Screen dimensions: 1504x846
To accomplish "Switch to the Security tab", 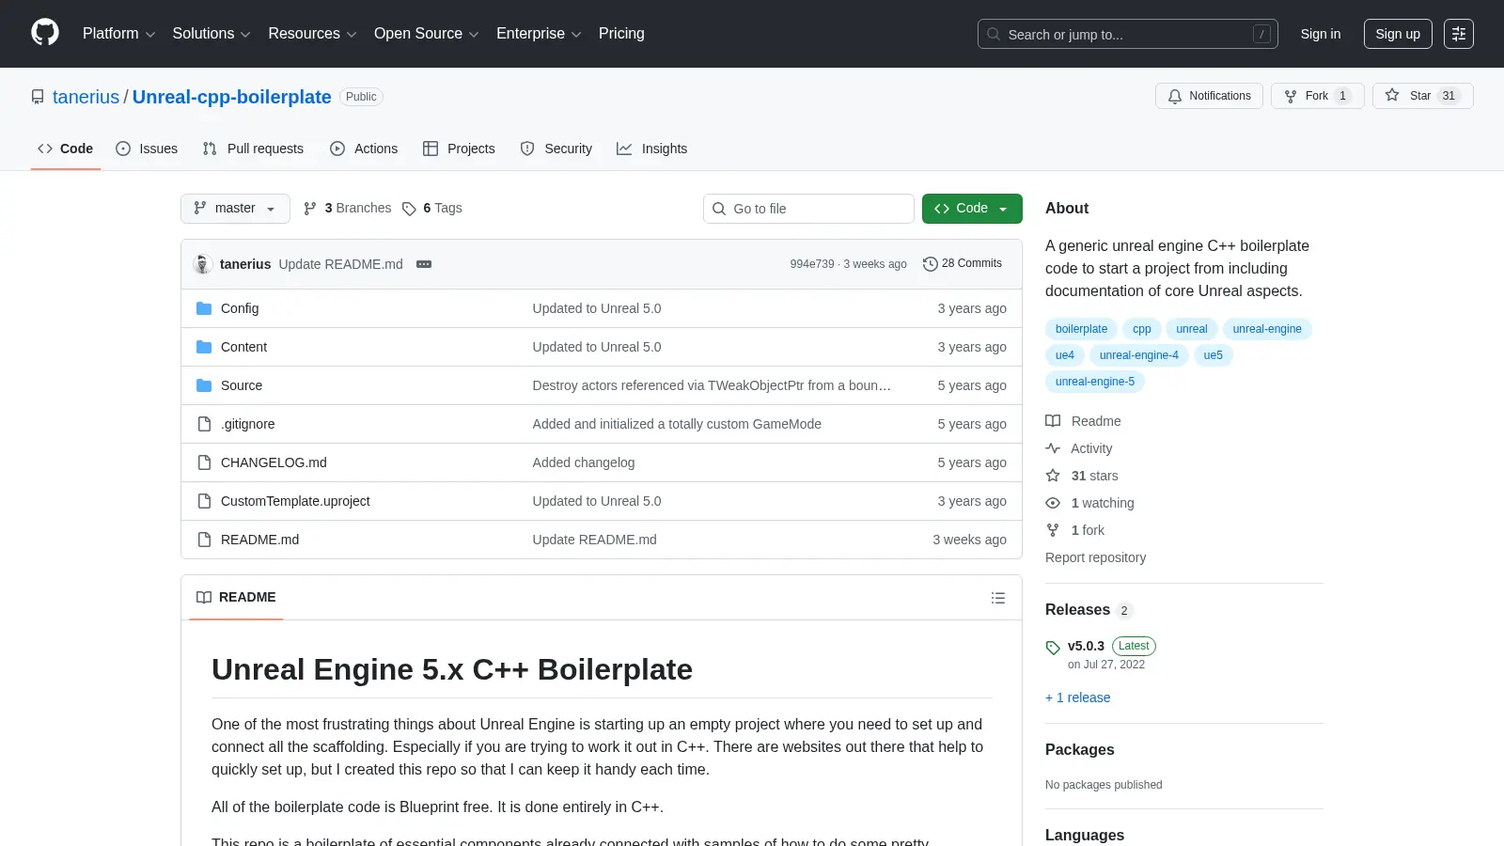I will pos(556,149).
